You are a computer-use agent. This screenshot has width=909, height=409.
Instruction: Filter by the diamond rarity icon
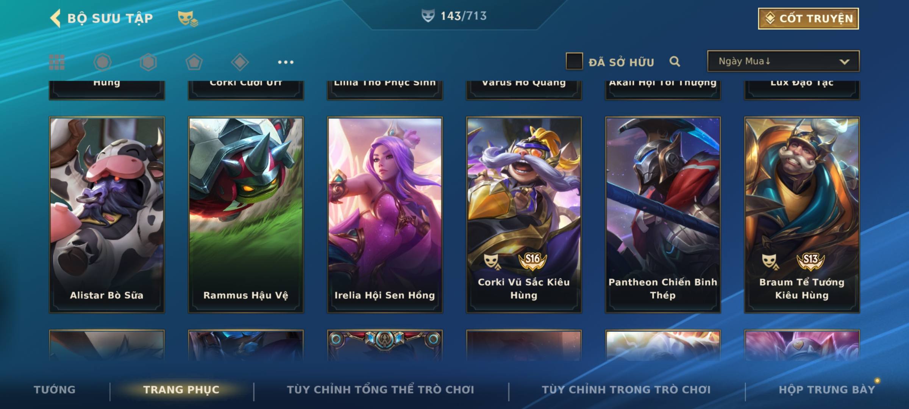pyautogui.click(x=240, y=62)
